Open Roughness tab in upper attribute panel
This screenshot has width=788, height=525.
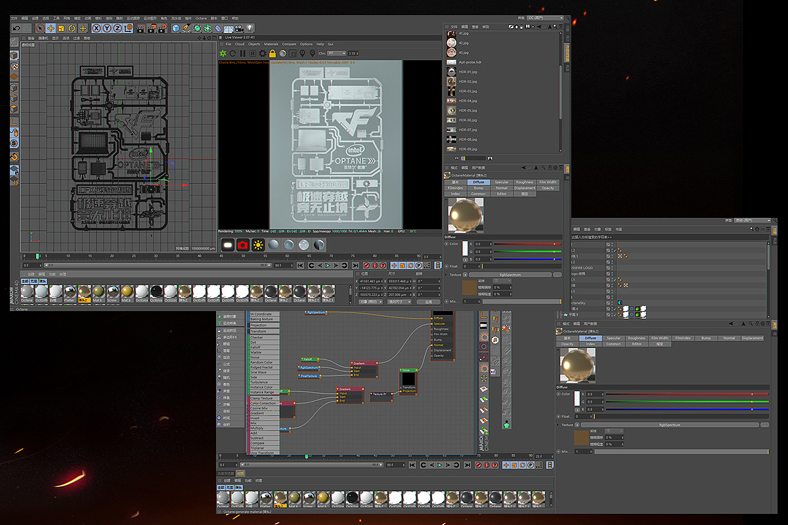tap(525, 182)
